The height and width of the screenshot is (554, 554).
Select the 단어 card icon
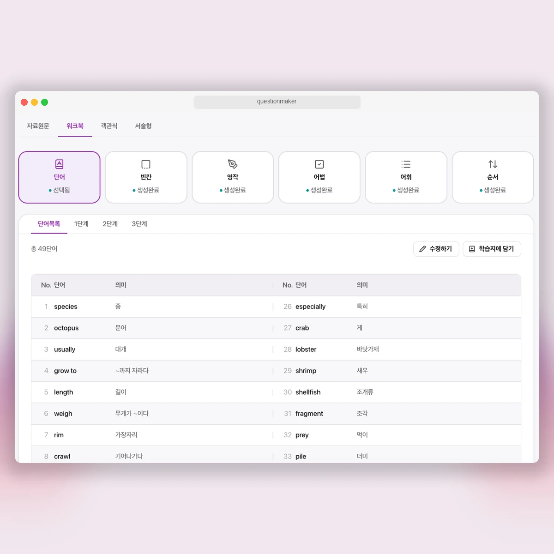[x=59, y=164]
